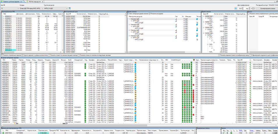
Task: Click the blue refresh icon beside the year field
Action: [236, 8]
